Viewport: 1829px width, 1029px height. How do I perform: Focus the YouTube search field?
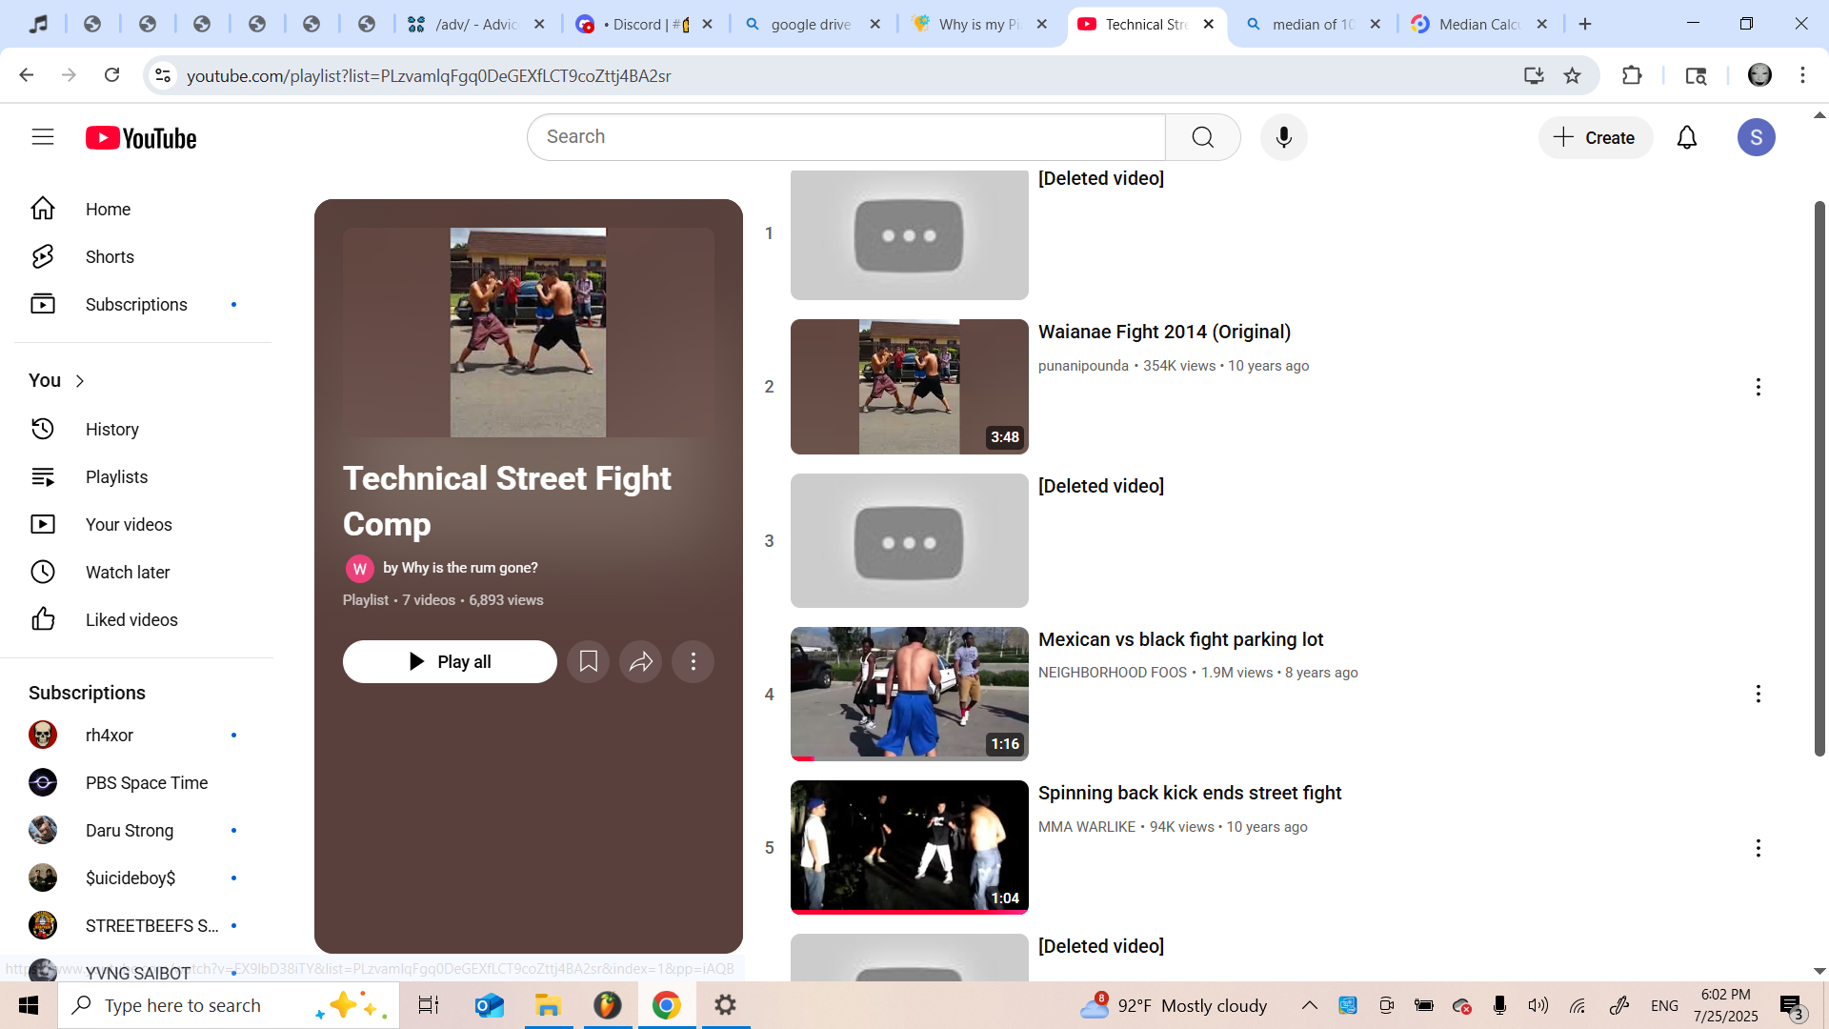coord(846,137)
